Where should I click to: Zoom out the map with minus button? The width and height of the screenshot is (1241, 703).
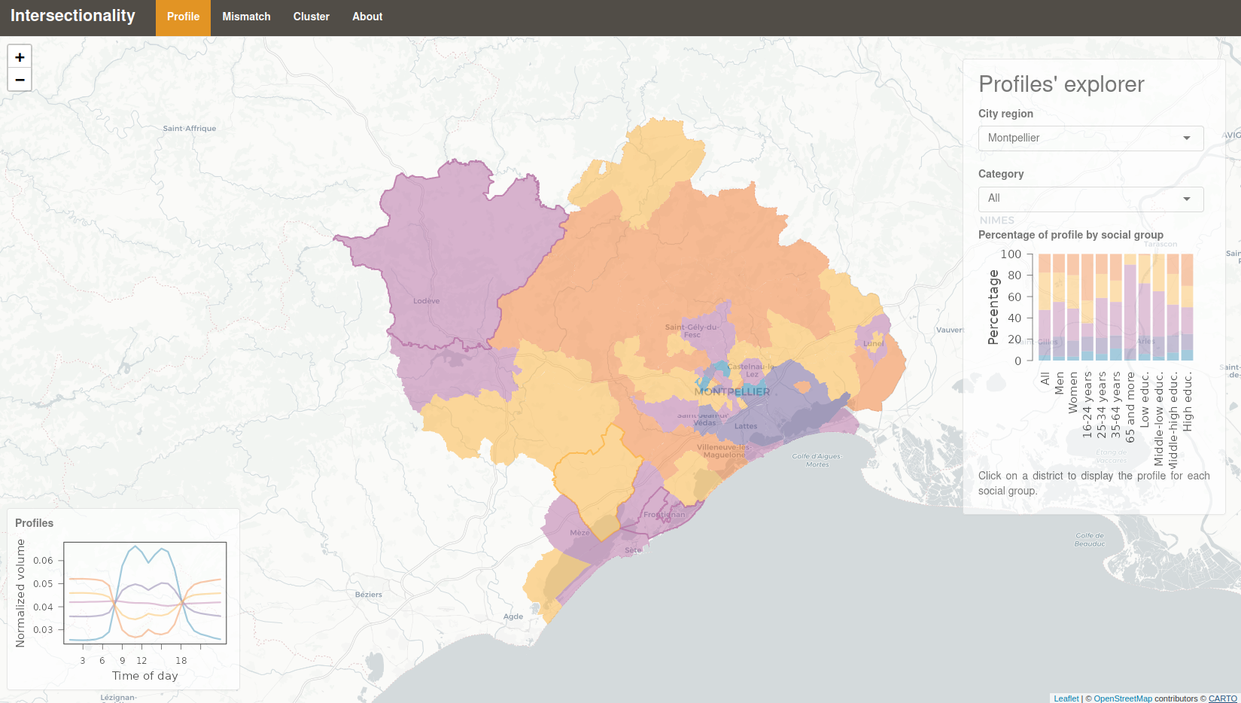20,79
